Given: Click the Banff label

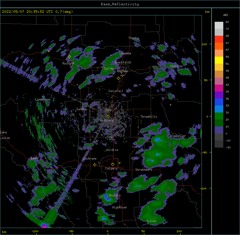Looking at the screenshot, I should [x=35, y=158].
